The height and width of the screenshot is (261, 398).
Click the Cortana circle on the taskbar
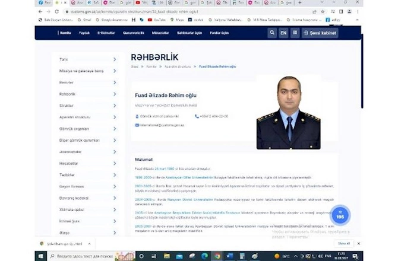[141, 256]
